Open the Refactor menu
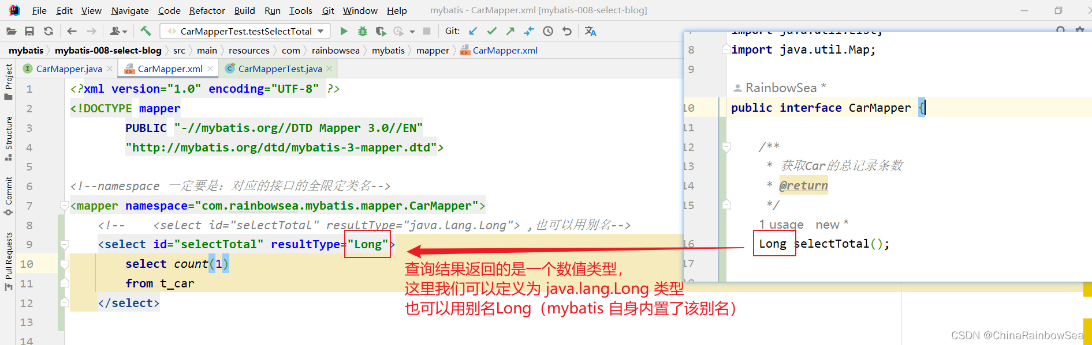1092x345 pixels. coord(207,10)
